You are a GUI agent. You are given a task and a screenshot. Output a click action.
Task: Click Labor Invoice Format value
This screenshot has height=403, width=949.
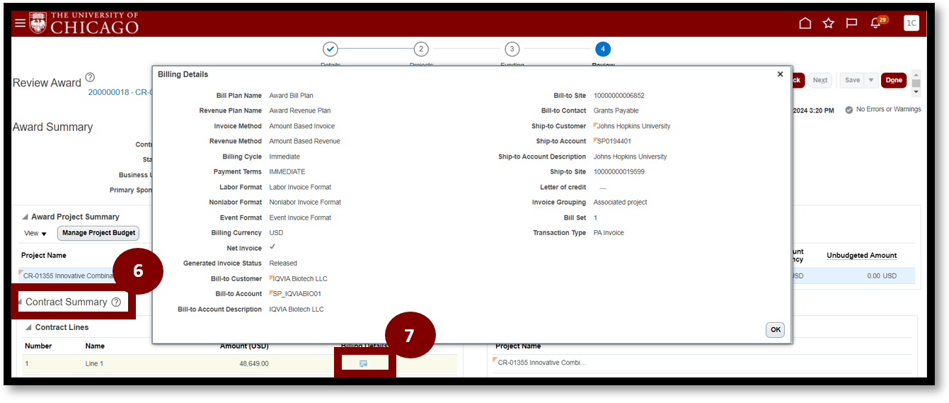coord(300,187)
